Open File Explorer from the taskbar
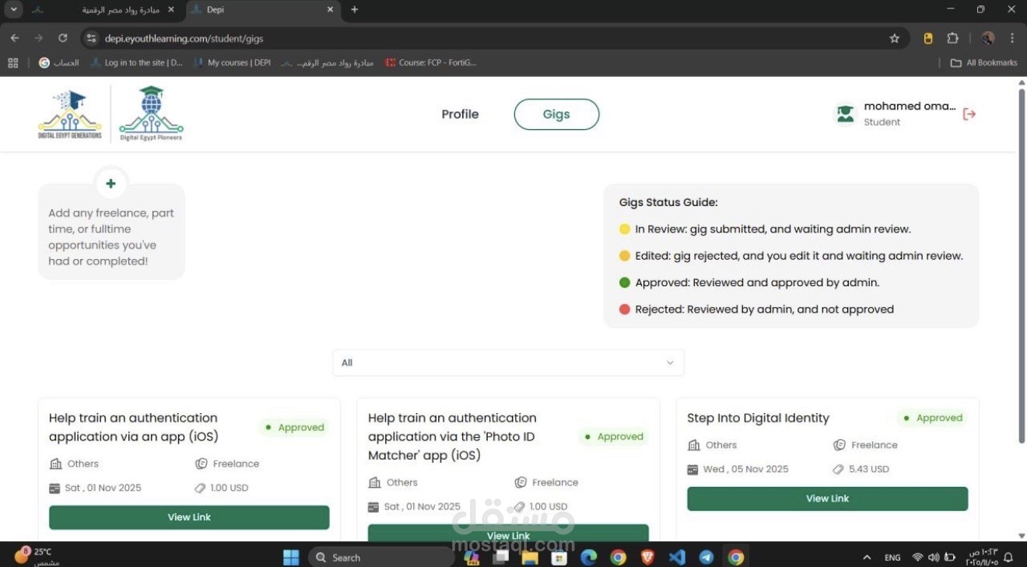The image size is (1027, 567). click(530, 557)
